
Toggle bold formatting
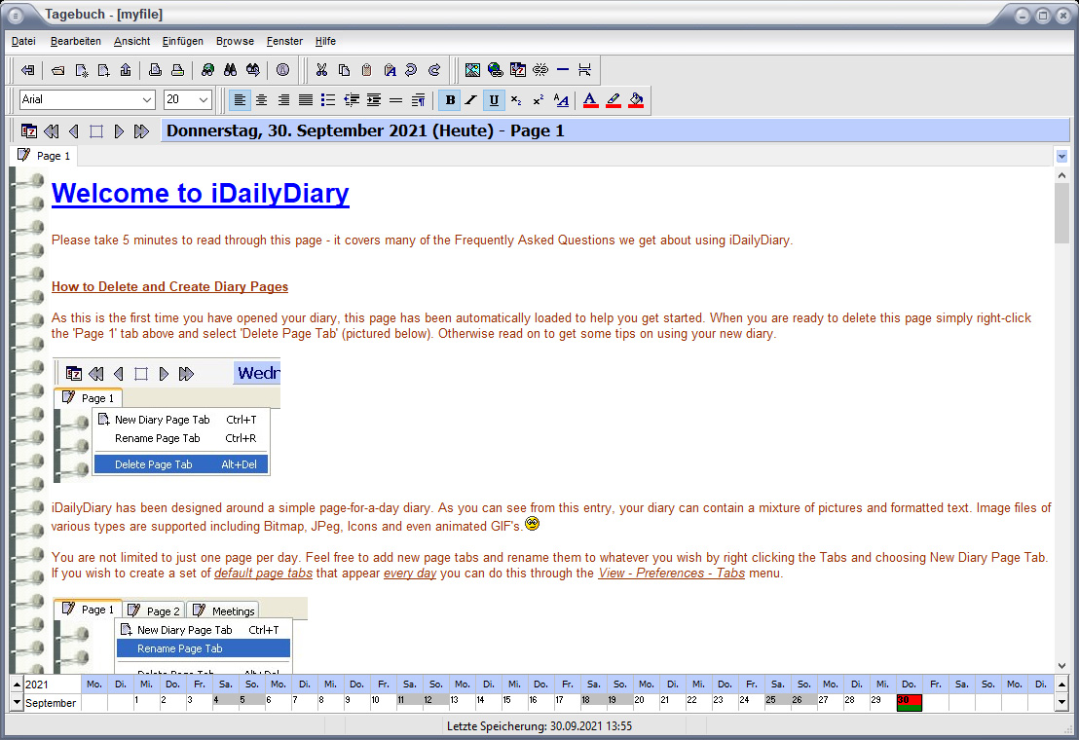pos(450,100)
